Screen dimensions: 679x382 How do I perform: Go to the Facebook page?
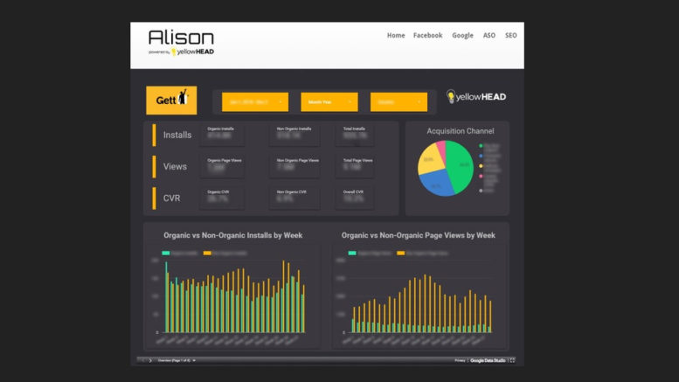click(x=427, y=36)
